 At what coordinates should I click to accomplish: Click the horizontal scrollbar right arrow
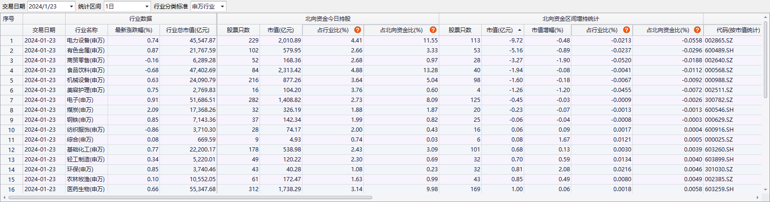758,198
